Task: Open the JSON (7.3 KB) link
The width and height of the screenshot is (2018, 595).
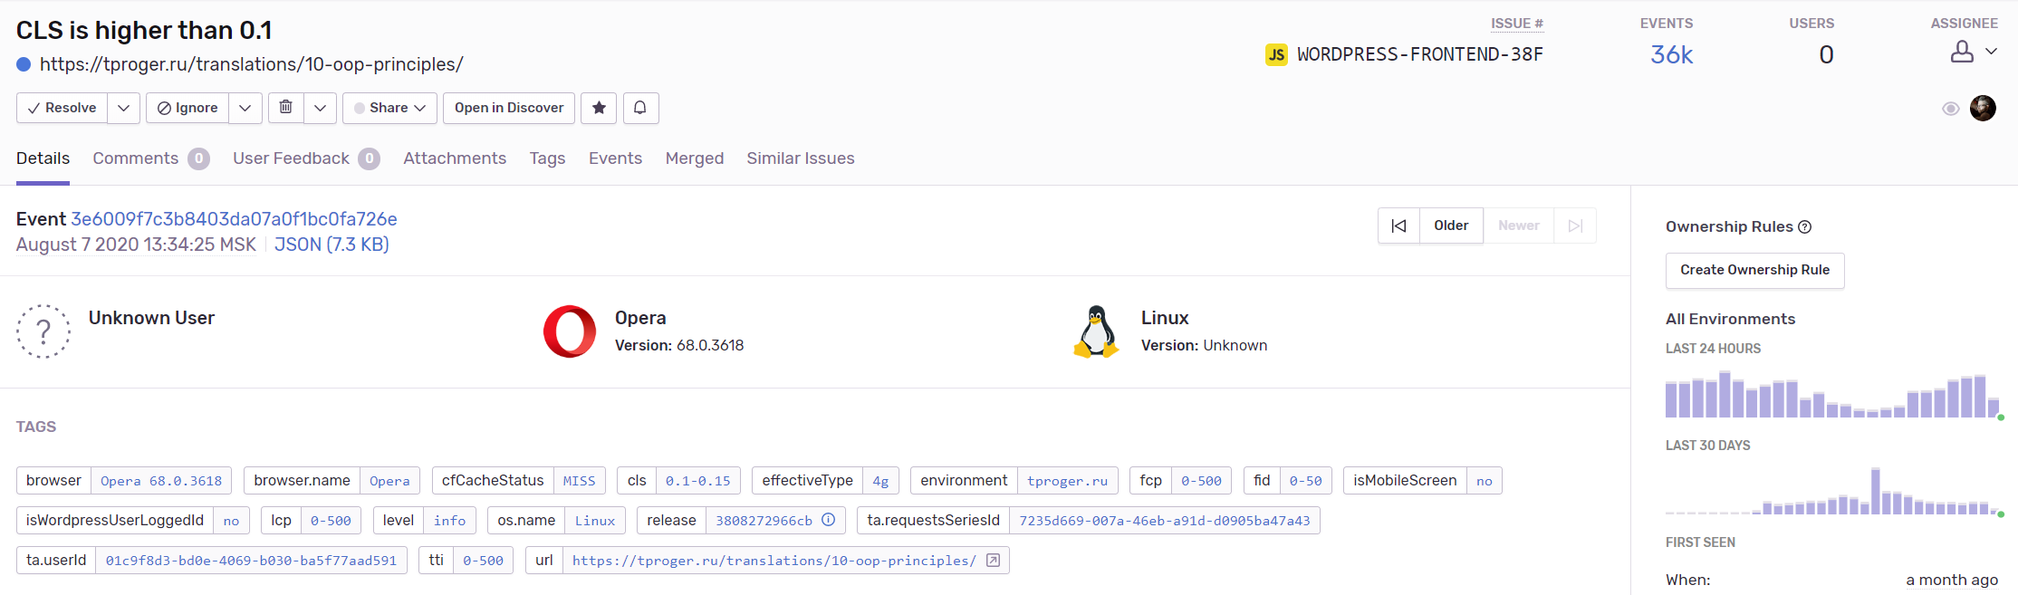Action: 332,245
